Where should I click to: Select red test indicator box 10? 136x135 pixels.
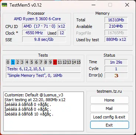[55, 62]
